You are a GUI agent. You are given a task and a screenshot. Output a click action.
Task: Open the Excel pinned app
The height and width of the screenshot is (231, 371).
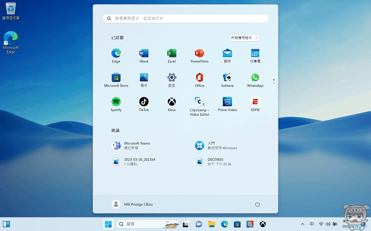[172, 56]
